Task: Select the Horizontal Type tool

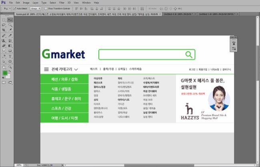Action: 10,56
